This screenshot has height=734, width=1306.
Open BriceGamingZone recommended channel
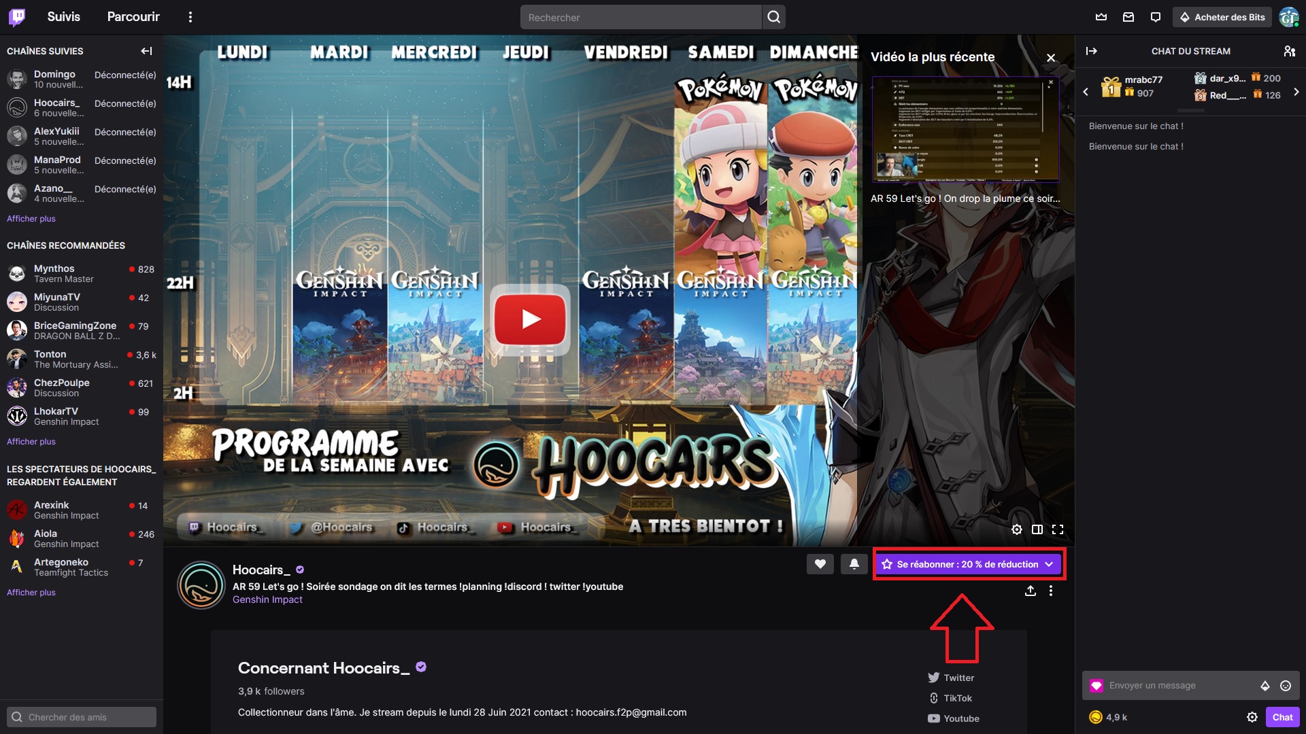point(82,331)
